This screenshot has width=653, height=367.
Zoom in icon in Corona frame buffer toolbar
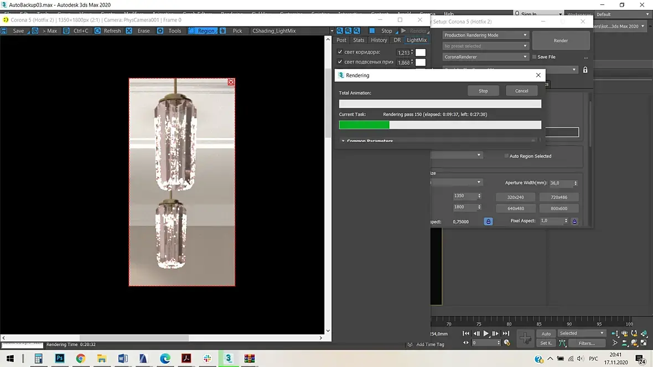click(340, 31)
